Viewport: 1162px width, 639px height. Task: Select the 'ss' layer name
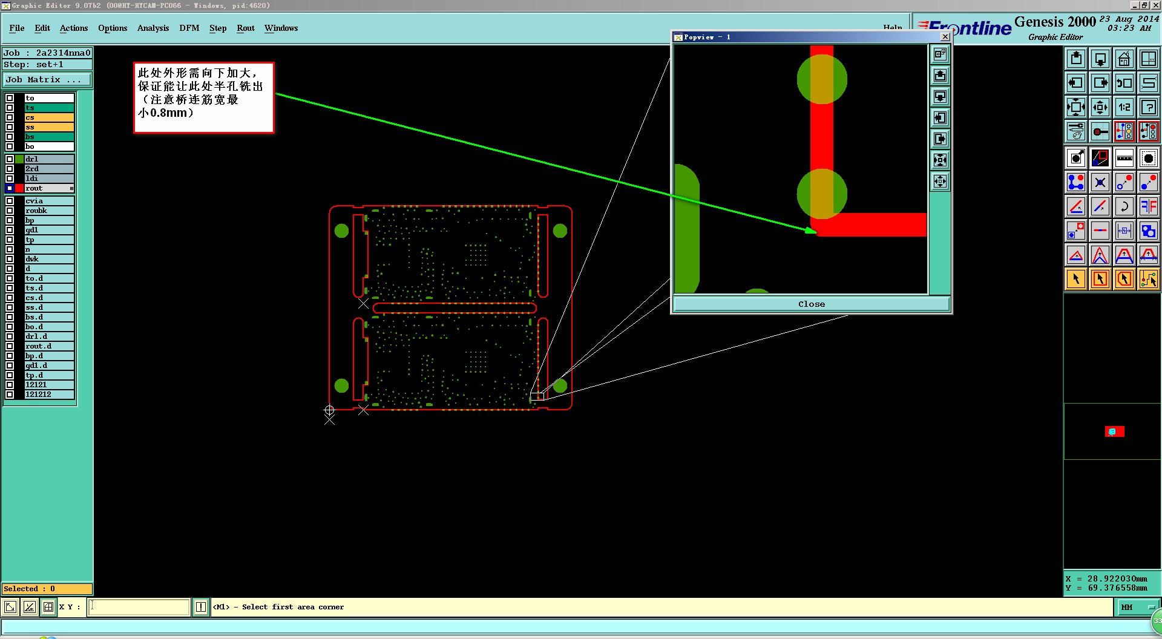49,127
